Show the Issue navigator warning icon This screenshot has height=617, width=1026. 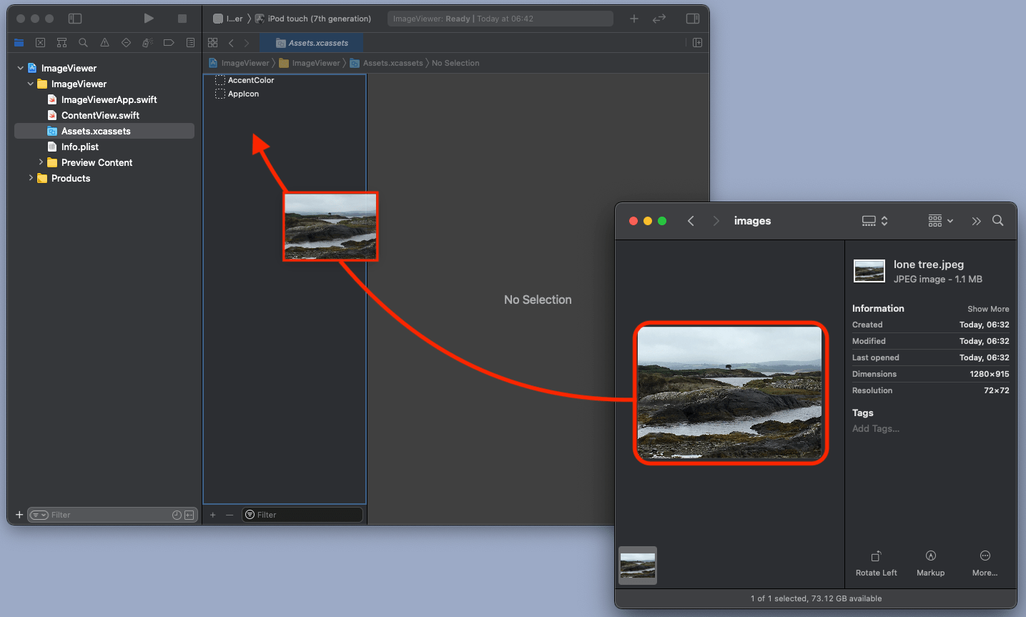[x=104, y=42]
